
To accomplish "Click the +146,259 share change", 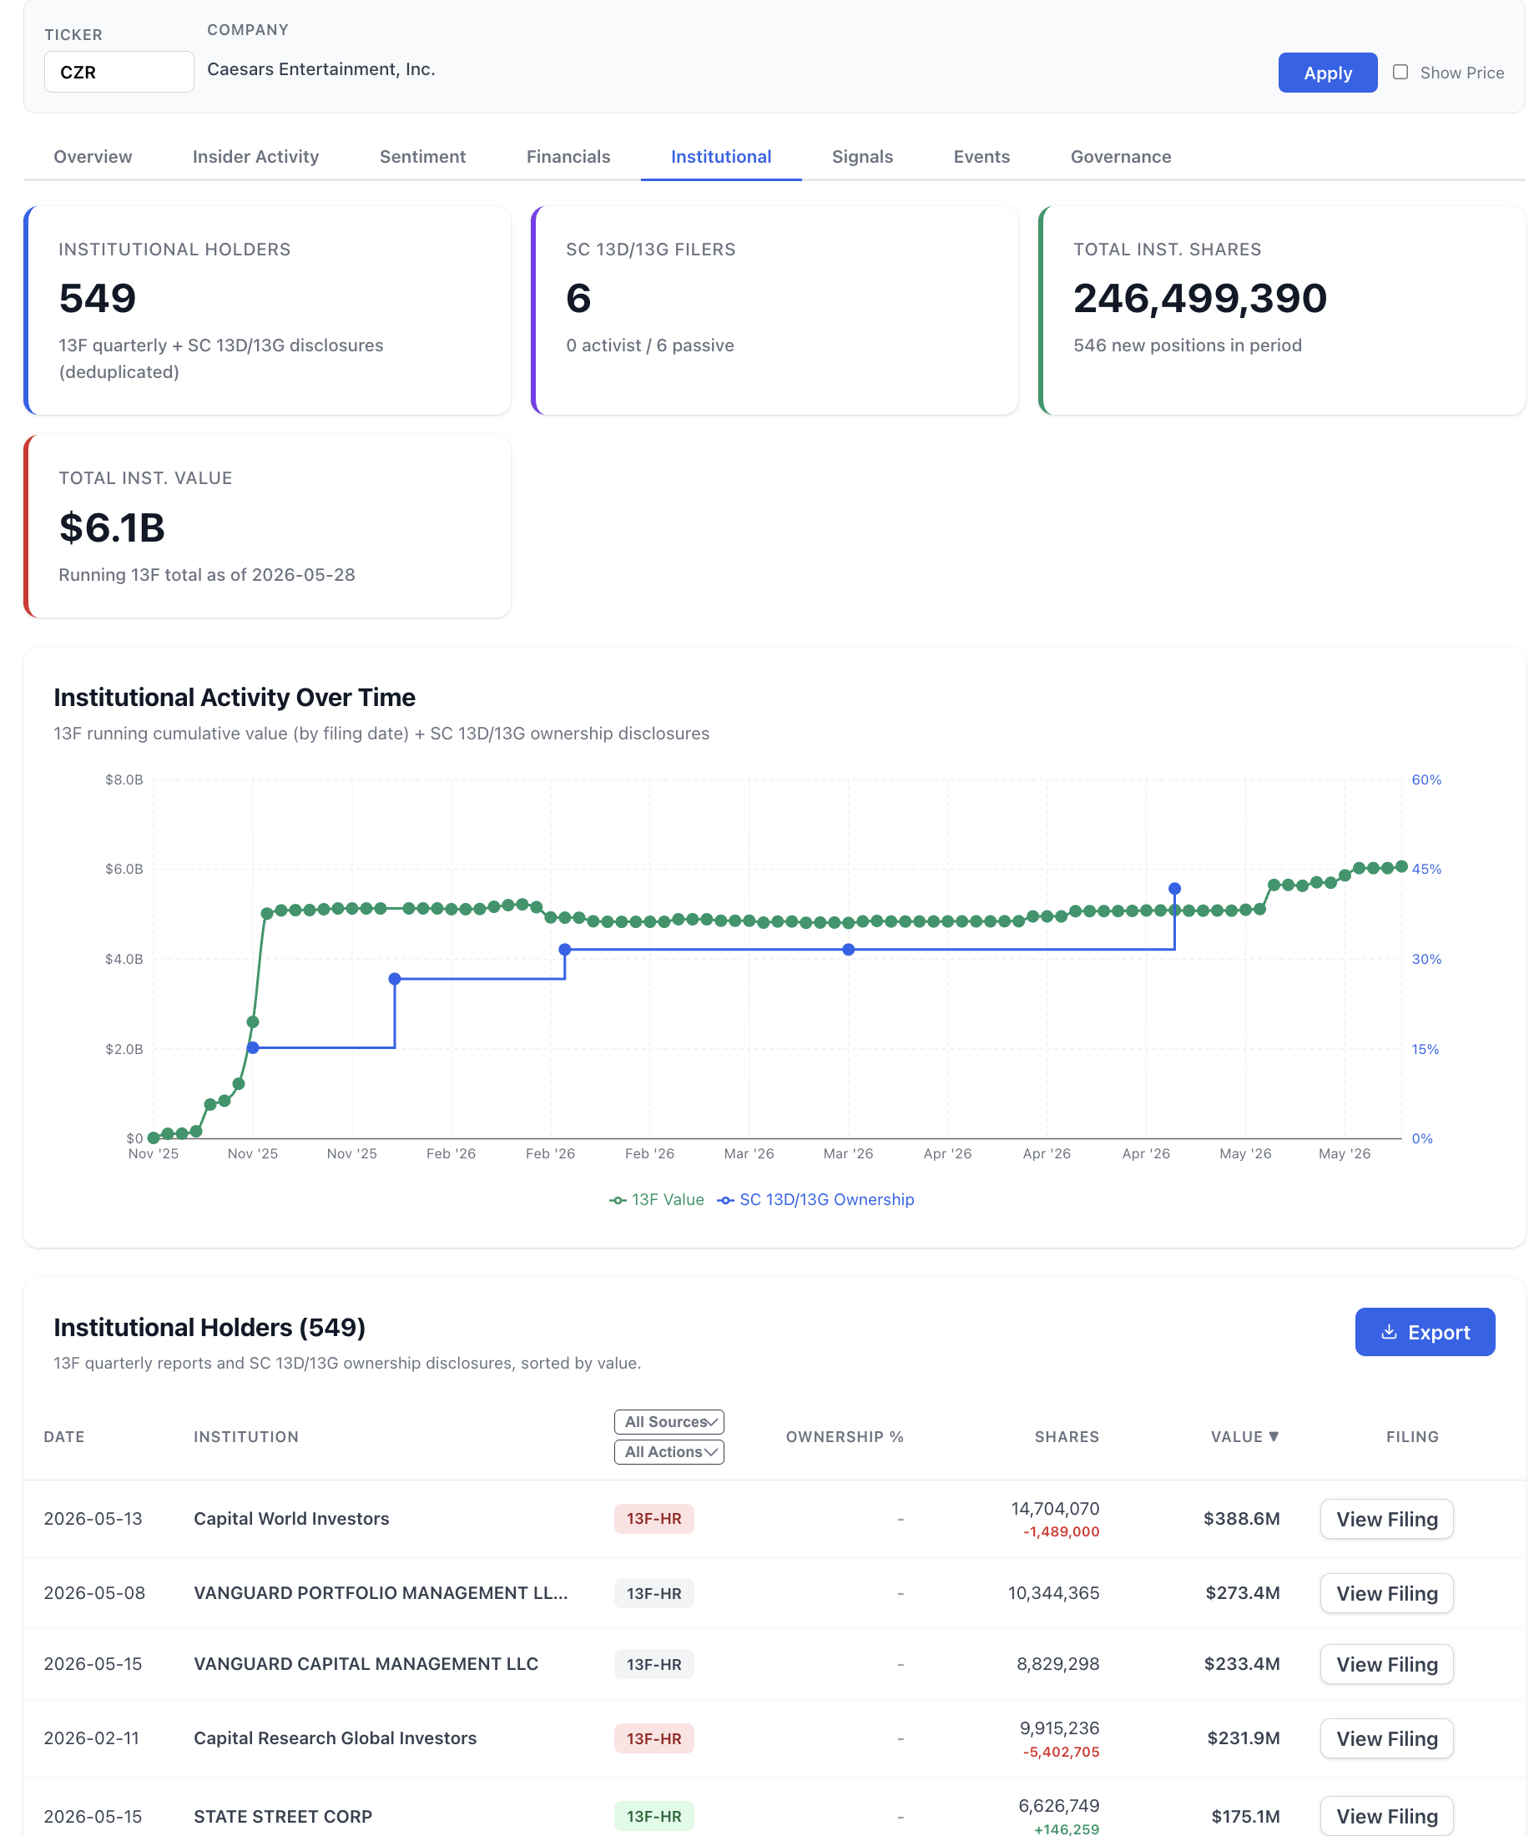I will tap(1065, 1829).
